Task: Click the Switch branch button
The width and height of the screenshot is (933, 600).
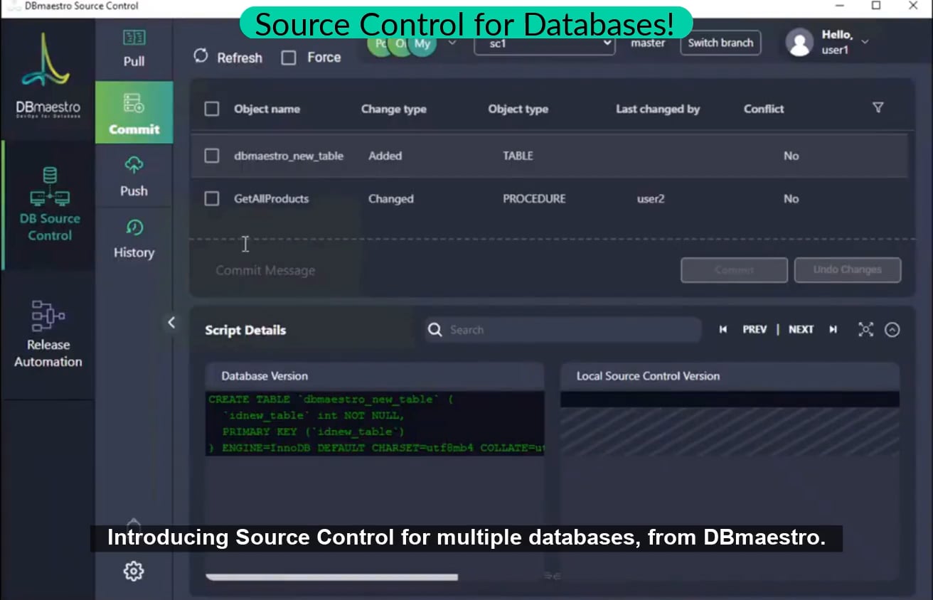Action: (x=720, y=43)
